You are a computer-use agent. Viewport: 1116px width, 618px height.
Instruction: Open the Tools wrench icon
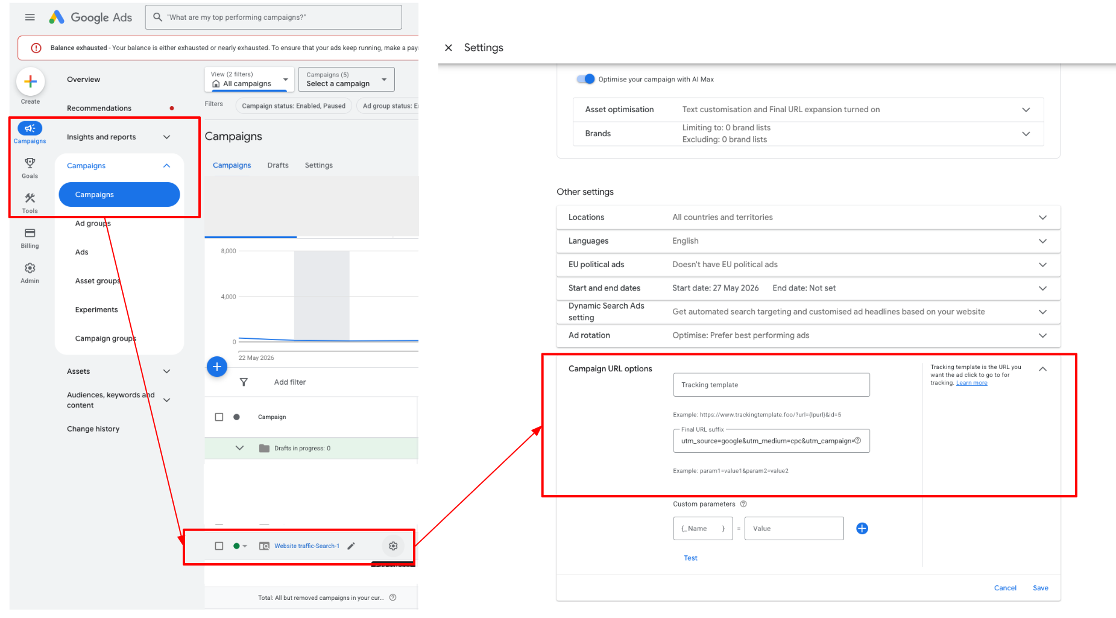click(30, 198)
